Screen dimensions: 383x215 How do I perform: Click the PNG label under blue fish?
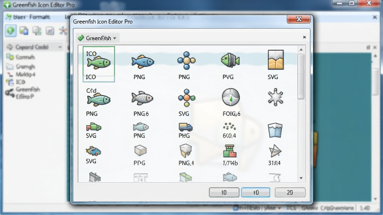click(x=139, y=77)
